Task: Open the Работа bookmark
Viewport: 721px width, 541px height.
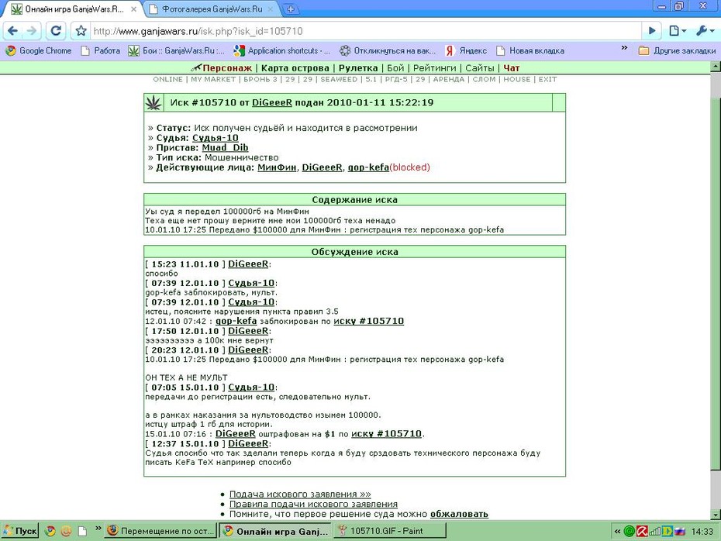Action: pos(100,50)
